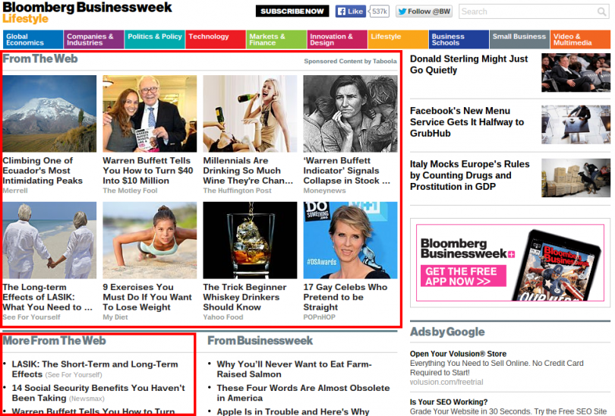Open the Bloomberg Businessweek logo
Image resolution: width=615 pixels, height=416 pixels.
[x=87, y=8]
